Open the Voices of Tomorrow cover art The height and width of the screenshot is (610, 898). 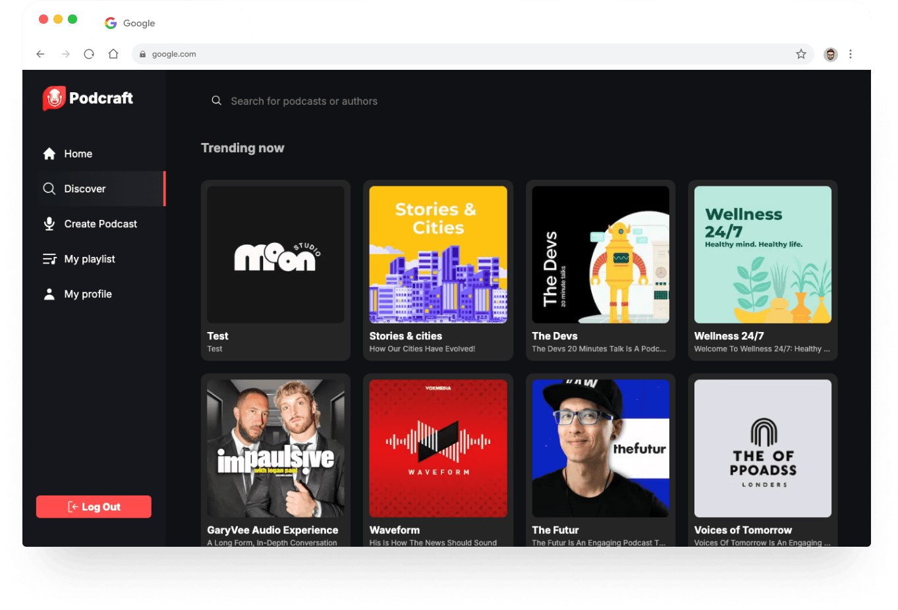pyautogui.click(x=763, y=448)
